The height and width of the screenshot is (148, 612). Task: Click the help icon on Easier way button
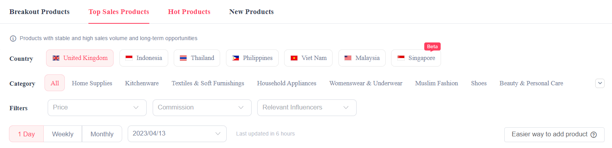click(x=594, y=135)
